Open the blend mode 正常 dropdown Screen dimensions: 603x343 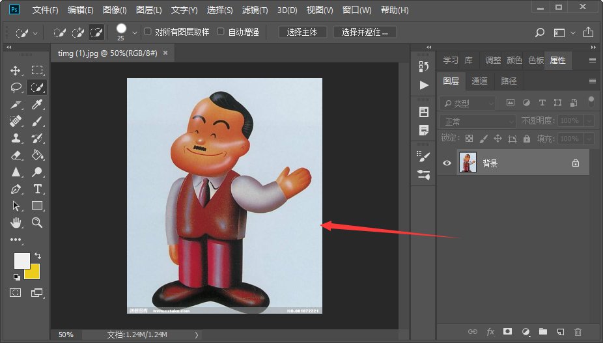pyautogui.click(x=477, y=122)
